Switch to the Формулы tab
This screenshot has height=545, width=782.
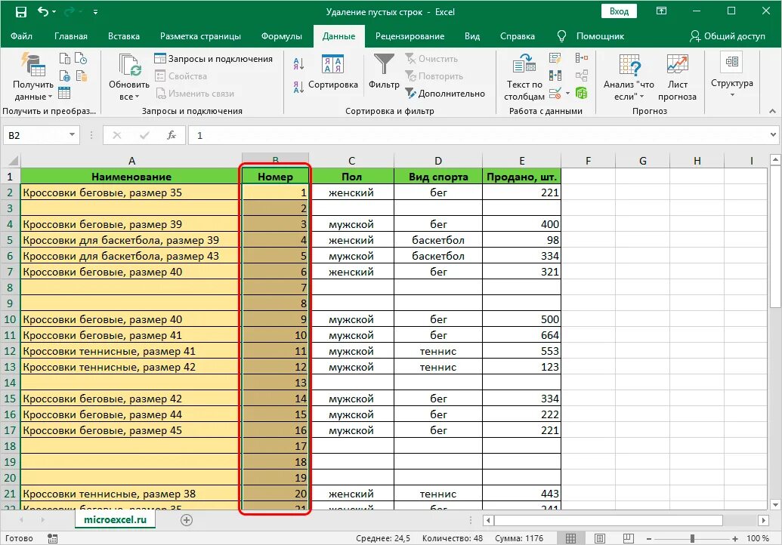[x=282, y=36]
